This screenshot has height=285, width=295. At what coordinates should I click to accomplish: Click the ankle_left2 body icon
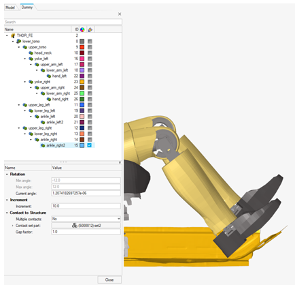coord(43,122)
